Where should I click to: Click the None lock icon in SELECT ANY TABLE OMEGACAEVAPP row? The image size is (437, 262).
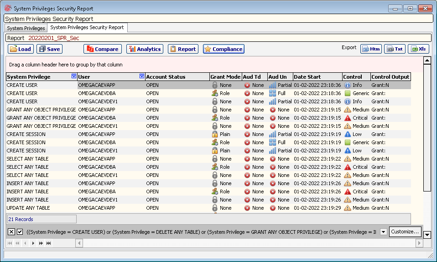[x=214, y=159]
